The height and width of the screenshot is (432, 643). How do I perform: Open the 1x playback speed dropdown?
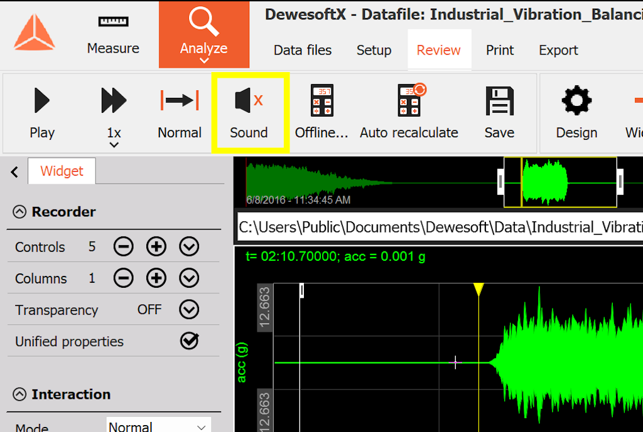114,117
